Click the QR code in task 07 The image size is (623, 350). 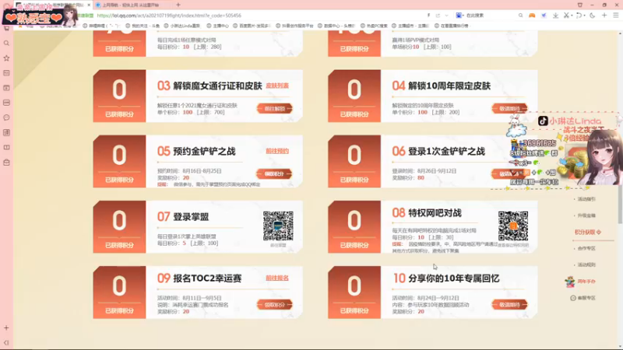pyautogui.click(x=278, y=226)
